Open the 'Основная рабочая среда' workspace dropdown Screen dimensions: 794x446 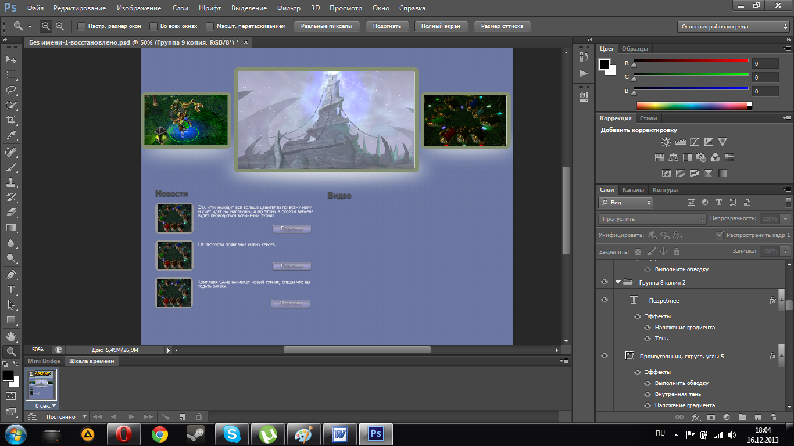pyautogui.click(x=734, y=27)
